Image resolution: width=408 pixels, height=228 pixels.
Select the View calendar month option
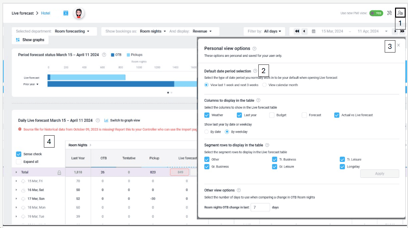pyautogui.click(x=265, y=85)
